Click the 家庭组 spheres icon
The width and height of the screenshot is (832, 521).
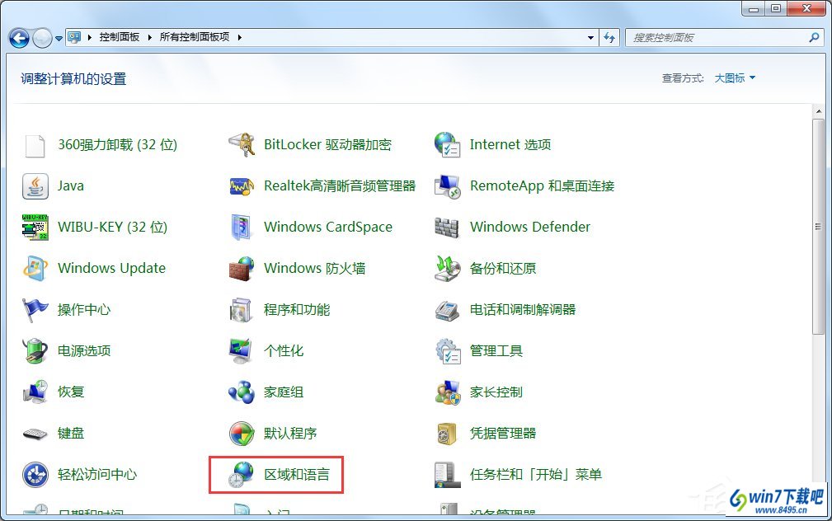[242, 392]
